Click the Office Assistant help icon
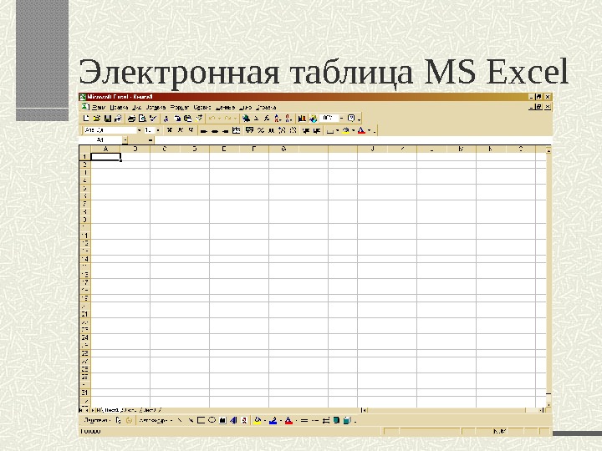 (351, 118)
